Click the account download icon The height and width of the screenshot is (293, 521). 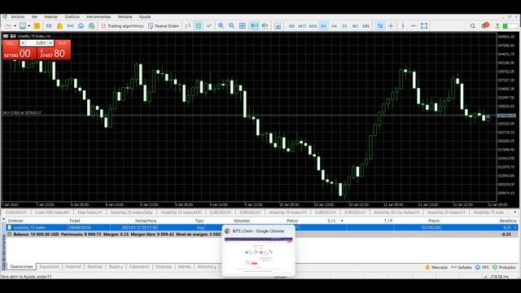[497, 25]
